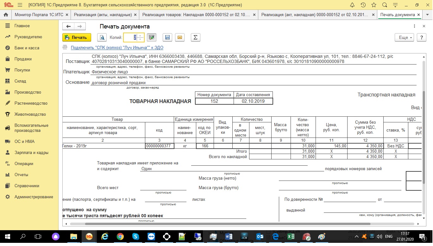Expand the Еще dropdown menu
This screenshot has width=433, height=246.
click(404, 38)
